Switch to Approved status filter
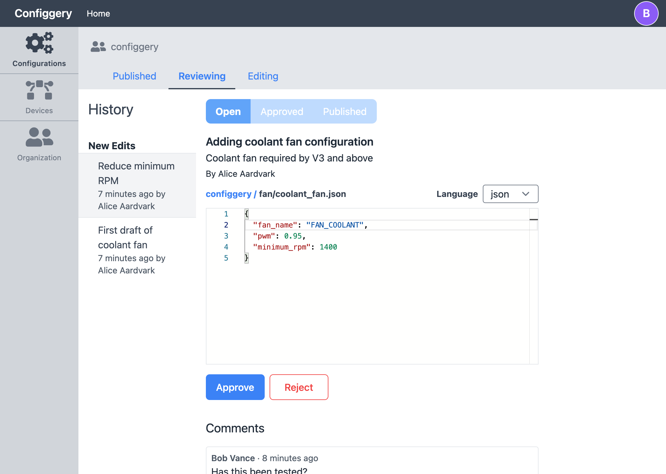Screen dimensions: 666x474 (x=282, y=112)
